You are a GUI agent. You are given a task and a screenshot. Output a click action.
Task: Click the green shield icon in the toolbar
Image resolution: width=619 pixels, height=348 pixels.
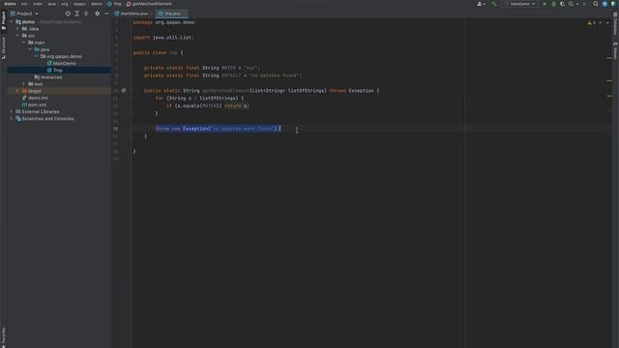tap(613, 4)
